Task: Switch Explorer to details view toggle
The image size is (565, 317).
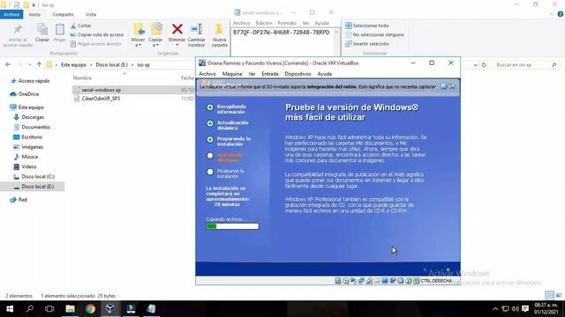Action: [549, 296]
